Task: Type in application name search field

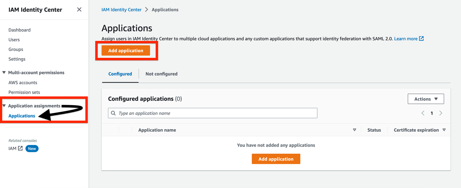Action: pyautogui.click(x=216, y=113)
